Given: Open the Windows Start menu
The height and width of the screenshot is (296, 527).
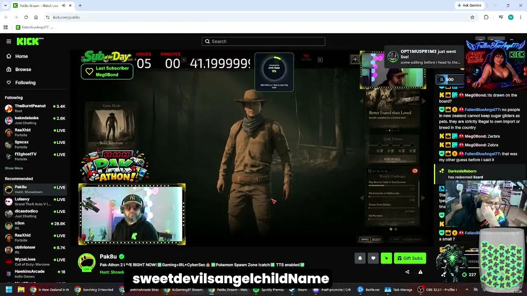Looking at the screenshot, I should tap(9, 289).
